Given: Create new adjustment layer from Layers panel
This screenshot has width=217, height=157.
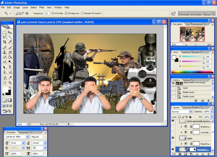Looking at the screenshot, I should pyautogui.click(x=191, y=154).
